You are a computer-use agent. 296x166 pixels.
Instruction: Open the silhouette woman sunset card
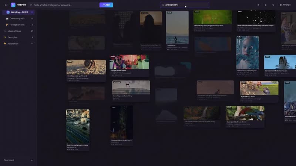click(151, 31)
